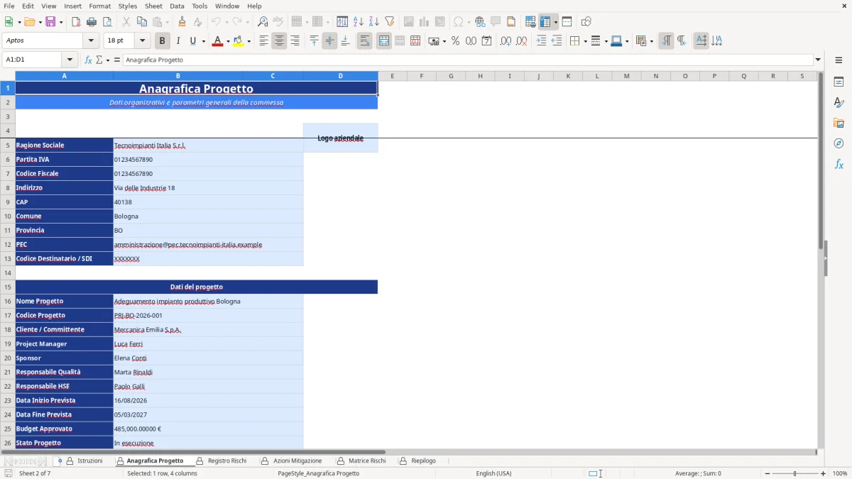Toggle Align Right
Screen dimensions: 852x479
point(295,41)
